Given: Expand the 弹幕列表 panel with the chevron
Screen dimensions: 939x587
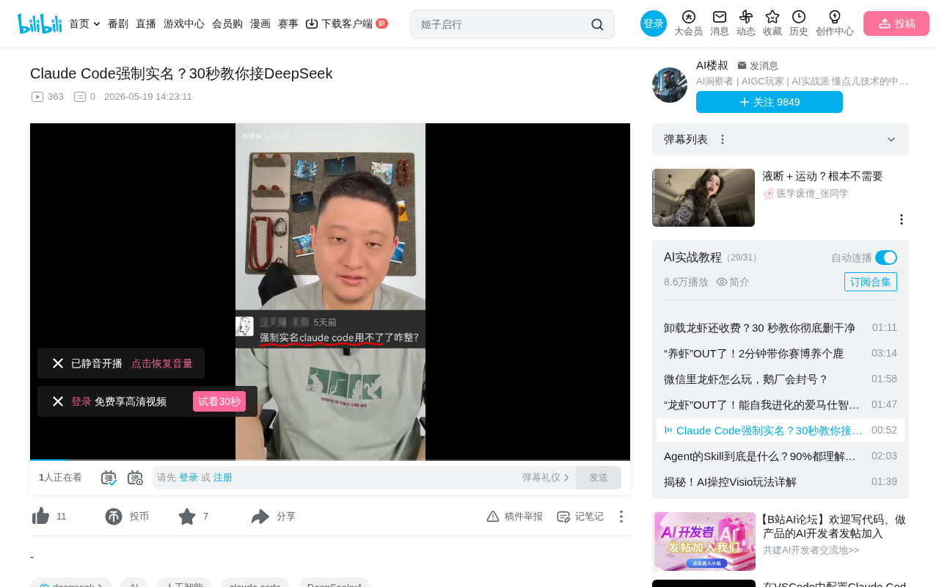Looking at the screenshot, I should 891,139.
